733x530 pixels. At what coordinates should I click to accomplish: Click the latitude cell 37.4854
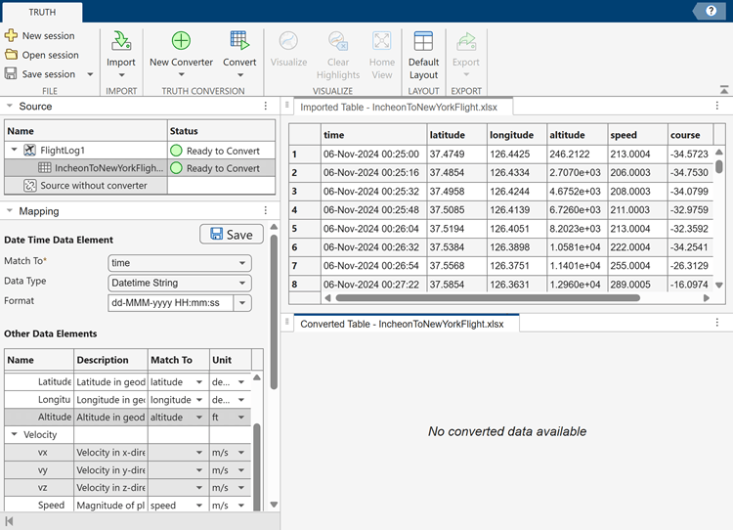(x=457, y=173)
